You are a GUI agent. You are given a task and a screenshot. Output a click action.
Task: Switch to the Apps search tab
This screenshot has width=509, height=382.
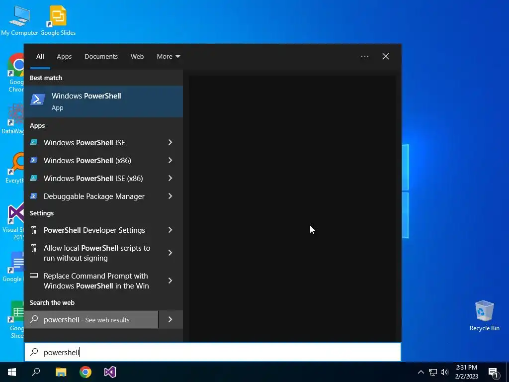pyautogui.click(x=64, y=56)
